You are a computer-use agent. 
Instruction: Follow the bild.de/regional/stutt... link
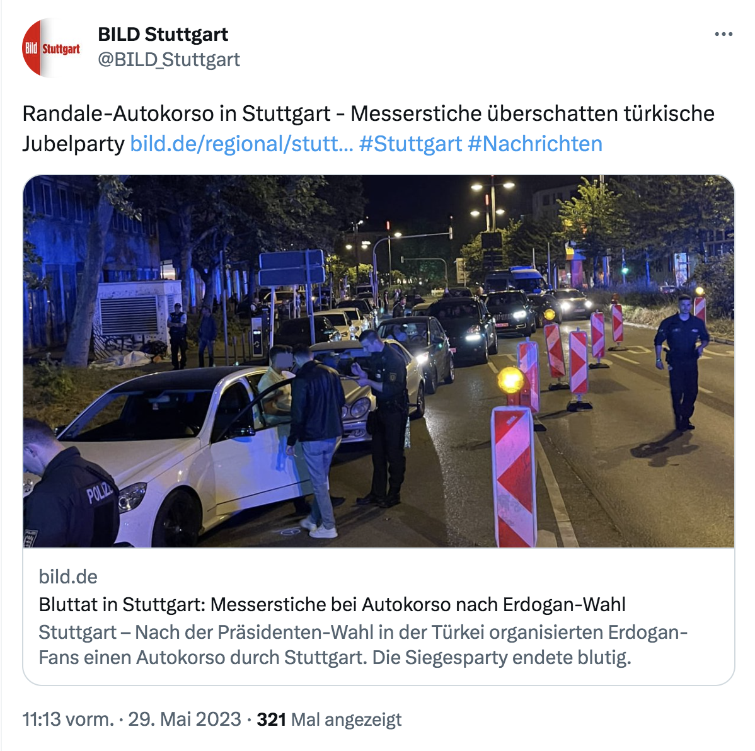pyautogui.click(x=241, y=144)
